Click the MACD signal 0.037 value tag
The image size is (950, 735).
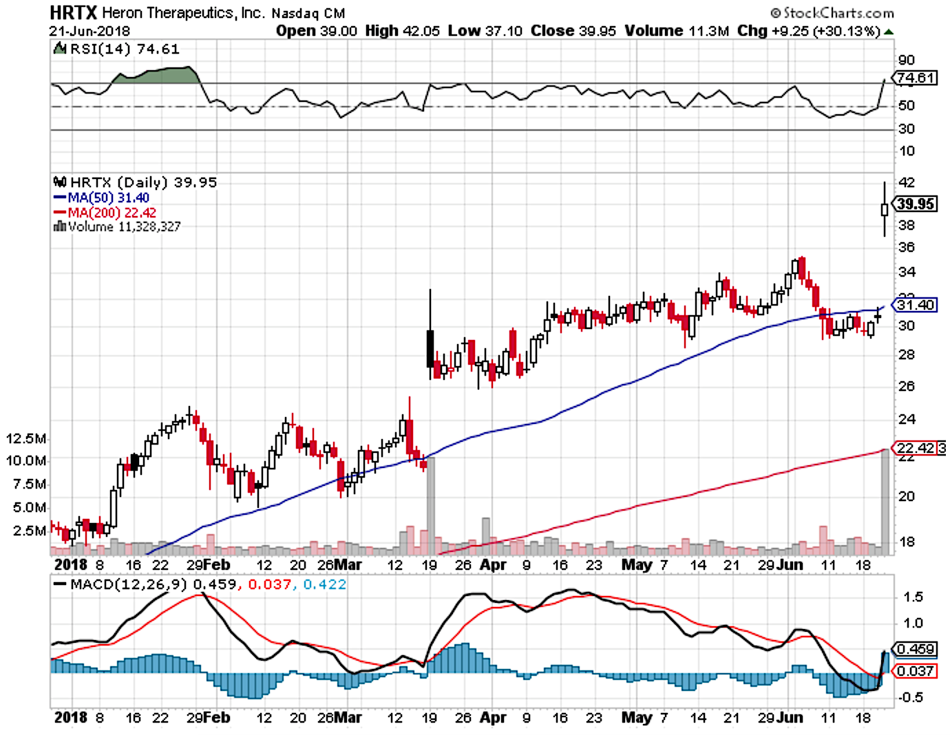[915, 671]
